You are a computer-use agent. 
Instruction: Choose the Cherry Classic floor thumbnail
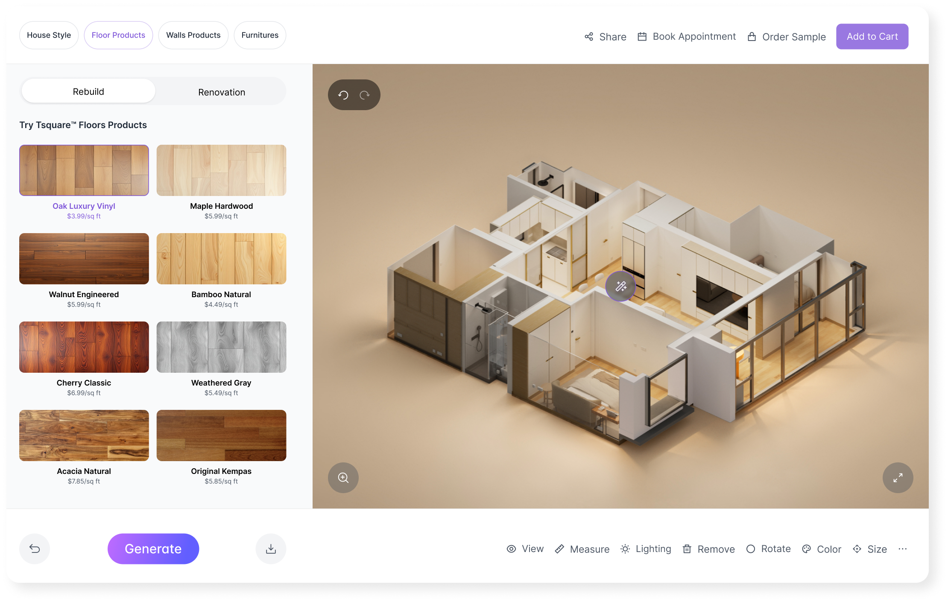click(84, 347)
